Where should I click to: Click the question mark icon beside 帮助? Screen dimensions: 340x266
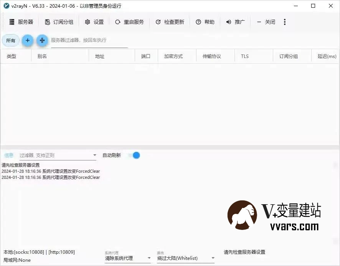[198, 22]
